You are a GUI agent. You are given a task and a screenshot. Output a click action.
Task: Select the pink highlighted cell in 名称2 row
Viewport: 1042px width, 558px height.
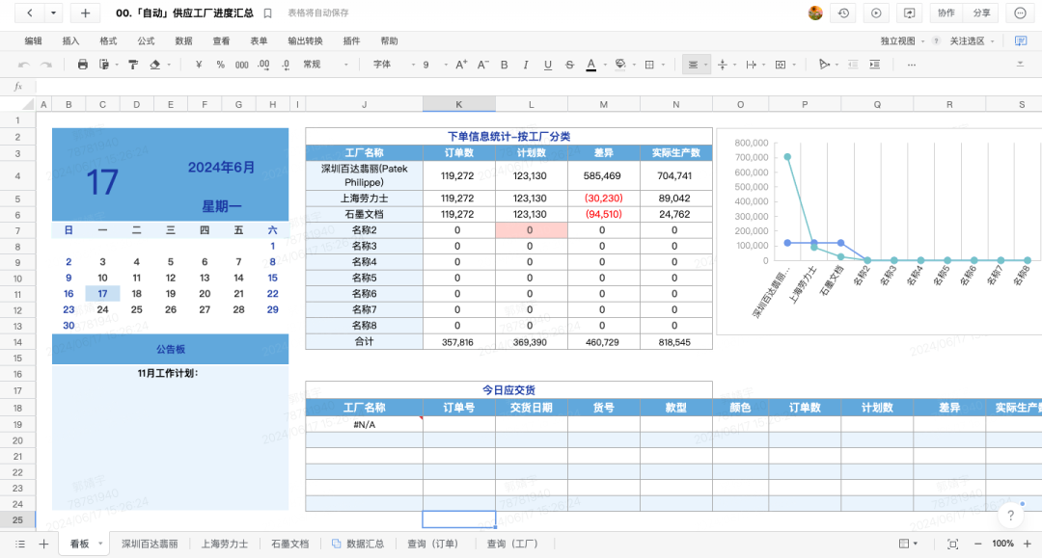[531, 230]
